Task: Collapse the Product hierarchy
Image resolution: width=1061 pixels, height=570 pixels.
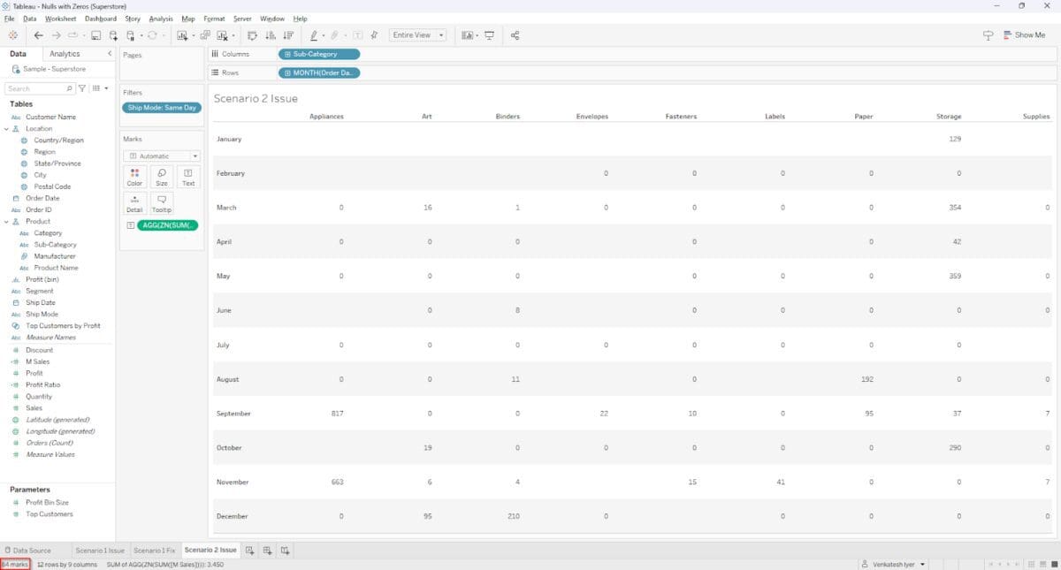Action: coord(6,222)
